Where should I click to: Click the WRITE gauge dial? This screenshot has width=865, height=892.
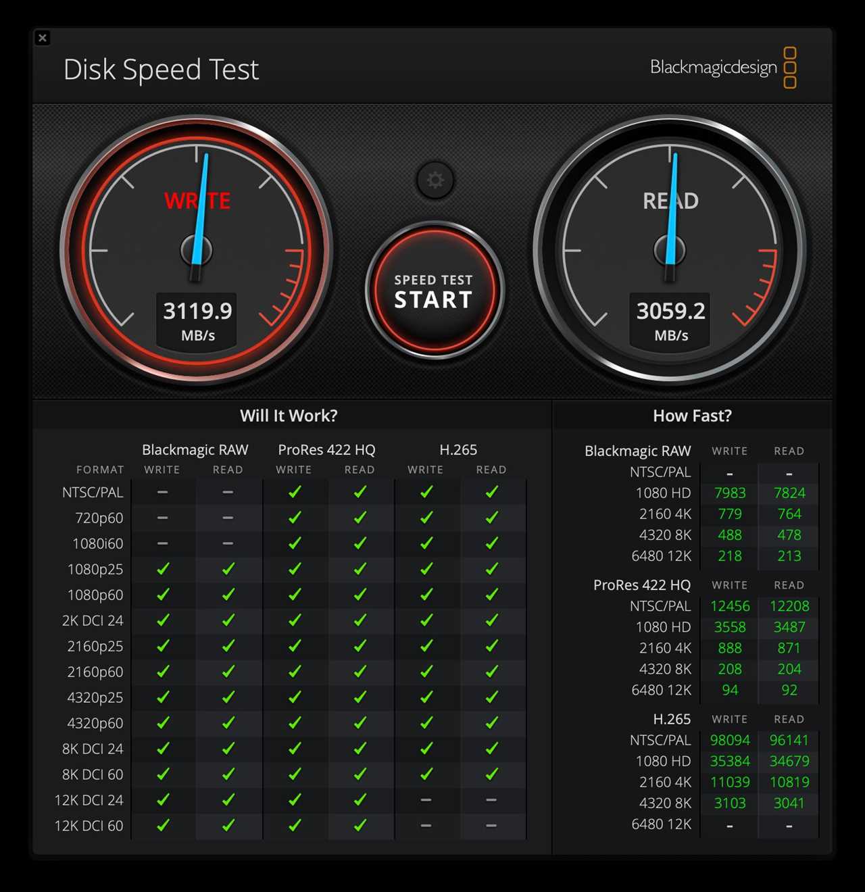(x=197, y=250)
